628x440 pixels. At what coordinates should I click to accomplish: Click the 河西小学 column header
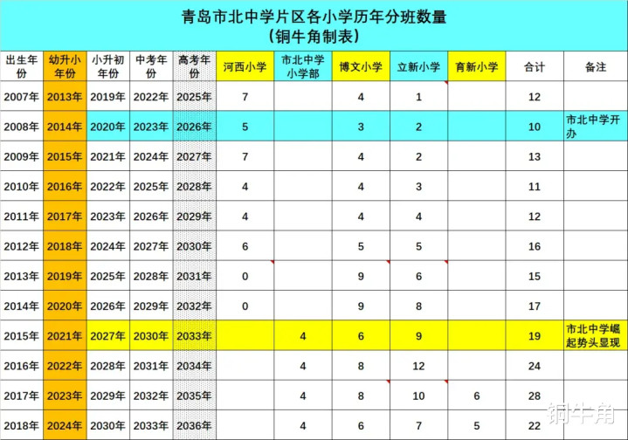coord(245,66)
